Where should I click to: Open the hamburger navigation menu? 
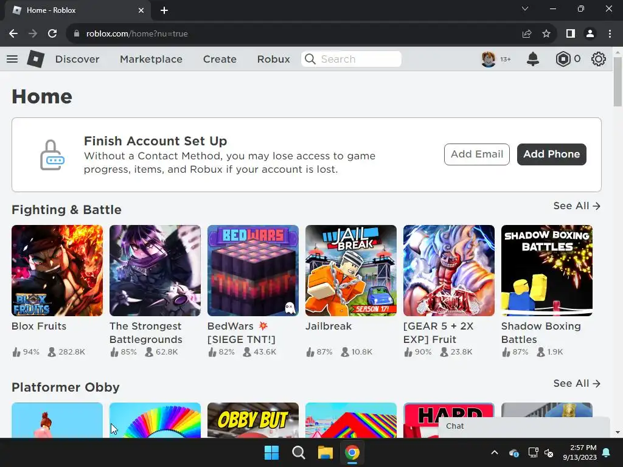(12, 59)
